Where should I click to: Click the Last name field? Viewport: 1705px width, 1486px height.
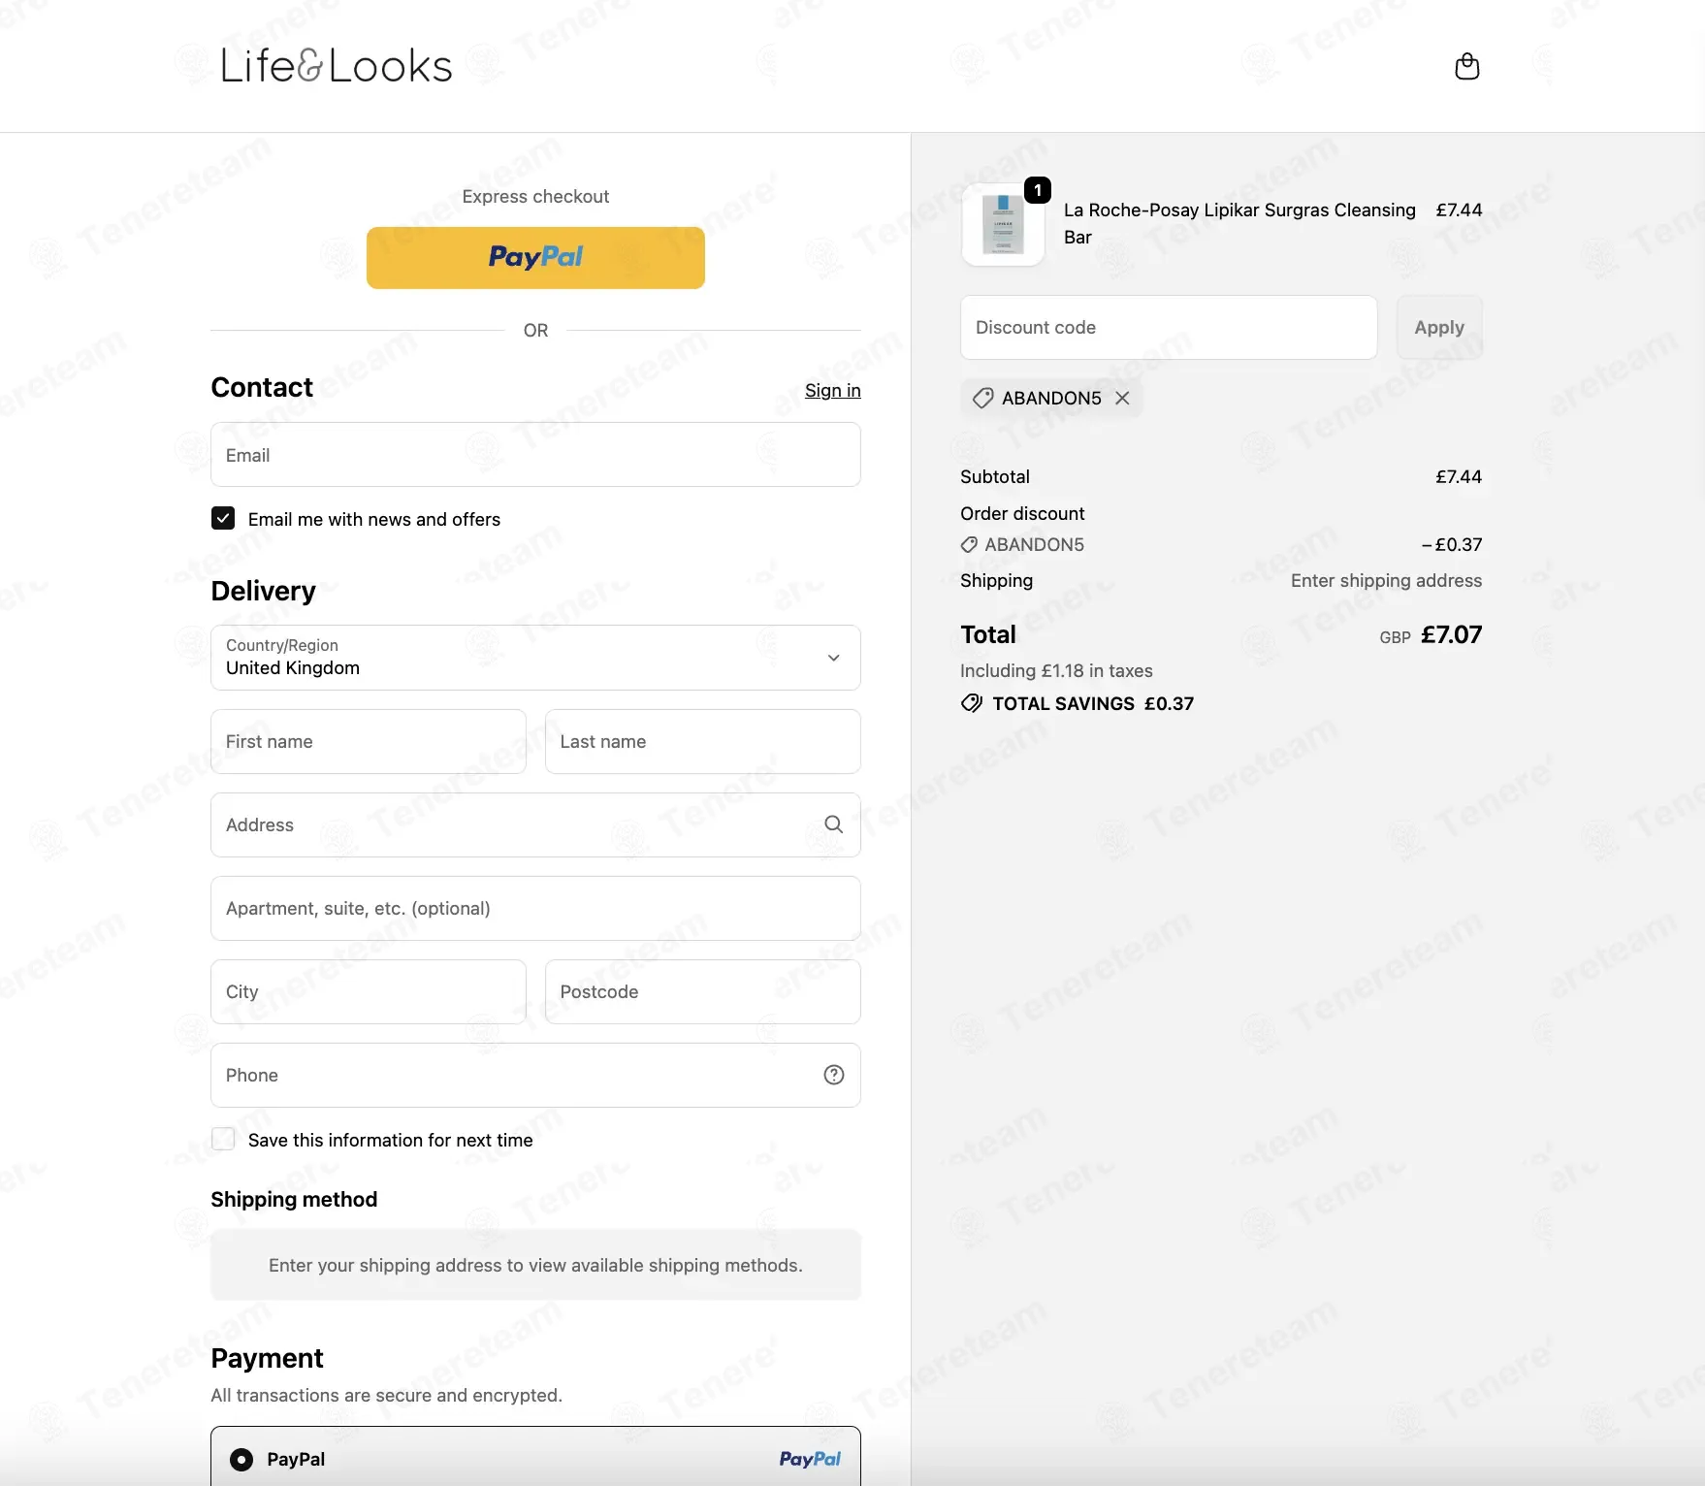(703, 741)
